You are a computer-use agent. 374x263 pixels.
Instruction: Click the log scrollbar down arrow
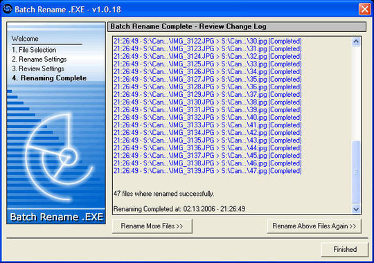click(x=356, y=209)
